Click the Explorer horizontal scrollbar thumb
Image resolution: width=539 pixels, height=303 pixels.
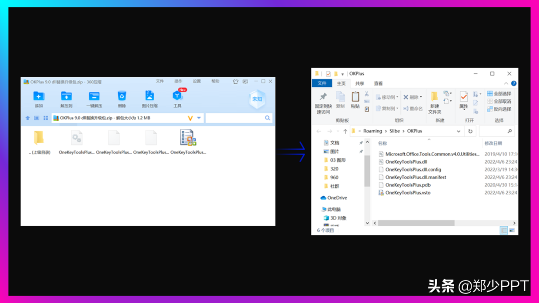(416, 223)
